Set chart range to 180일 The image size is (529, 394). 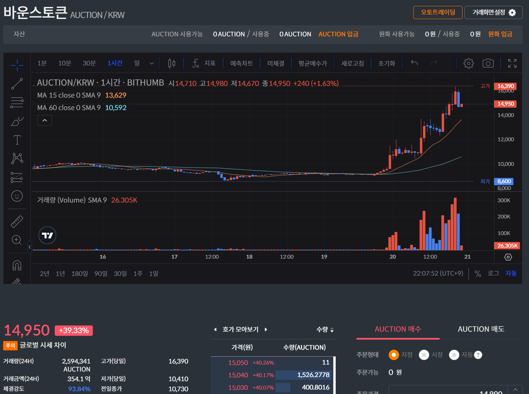[80, 274]
